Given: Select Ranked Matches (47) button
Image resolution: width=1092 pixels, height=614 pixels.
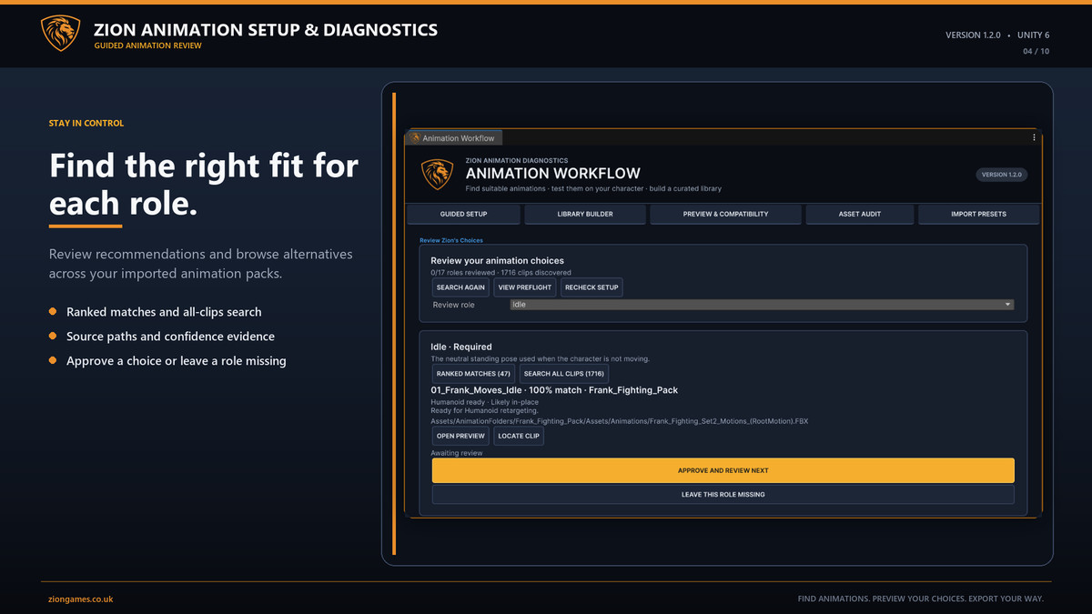Looking at the screenshot, I should point(473,374).
